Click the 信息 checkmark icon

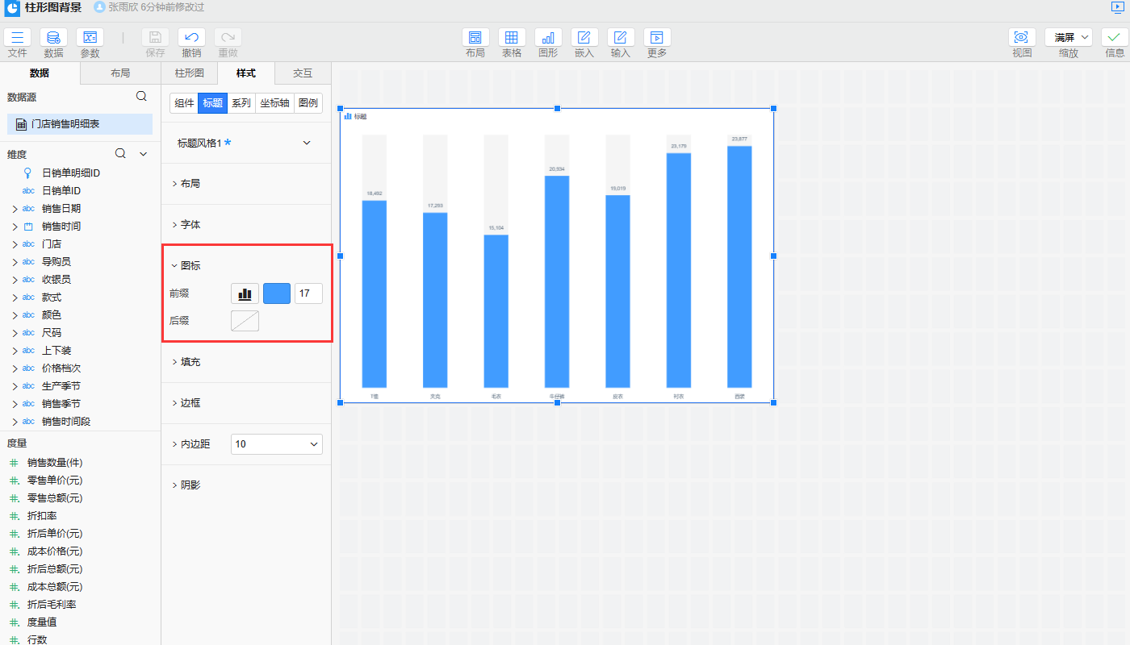point(1114,38)
